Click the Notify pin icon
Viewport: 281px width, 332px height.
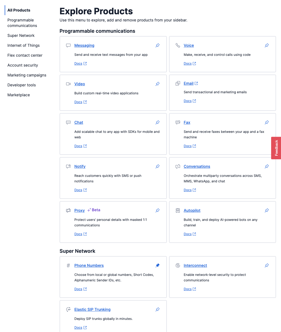point(158,166)
